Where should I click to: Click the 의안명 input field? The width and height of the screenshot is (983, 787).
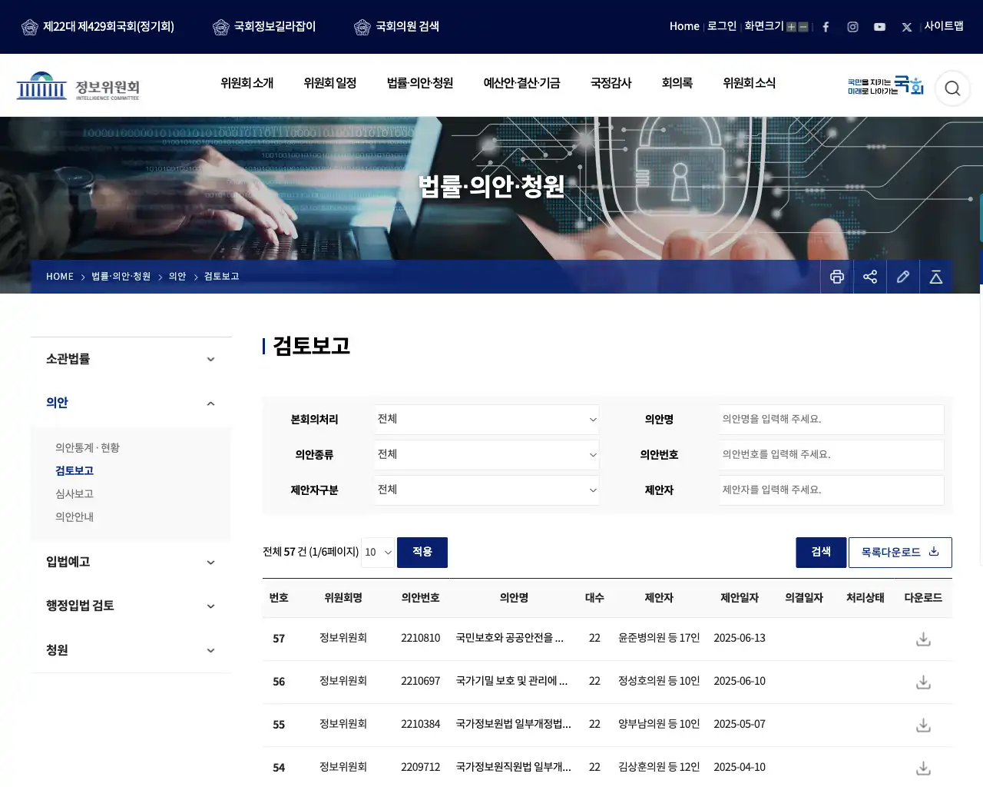(x=832, y=420)
